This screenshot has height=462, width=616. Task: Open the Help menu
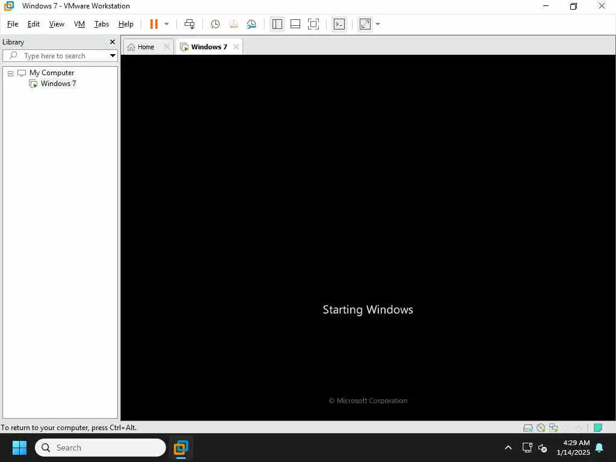coord(126,24)
